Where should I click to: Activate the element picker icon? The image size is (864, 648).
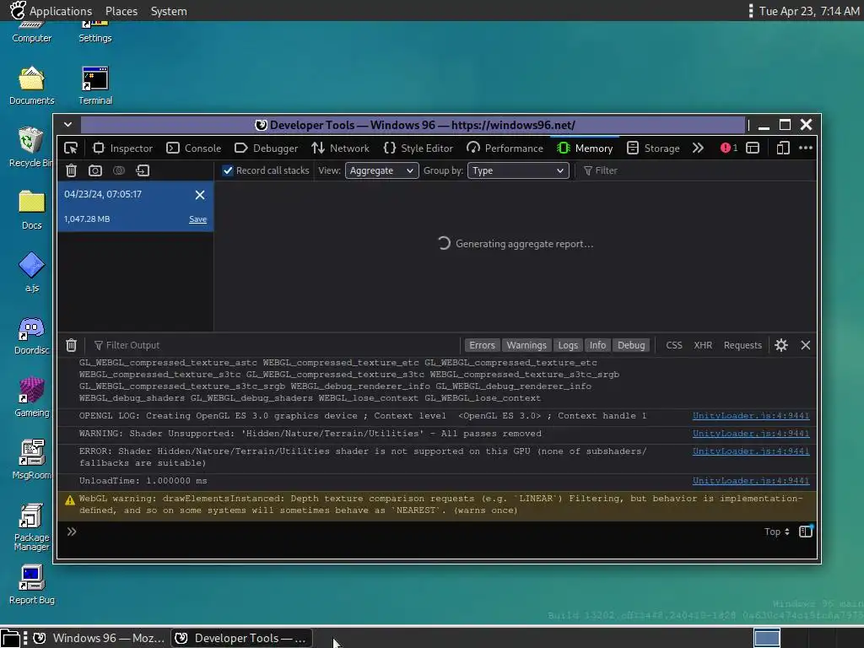(71, 148)
